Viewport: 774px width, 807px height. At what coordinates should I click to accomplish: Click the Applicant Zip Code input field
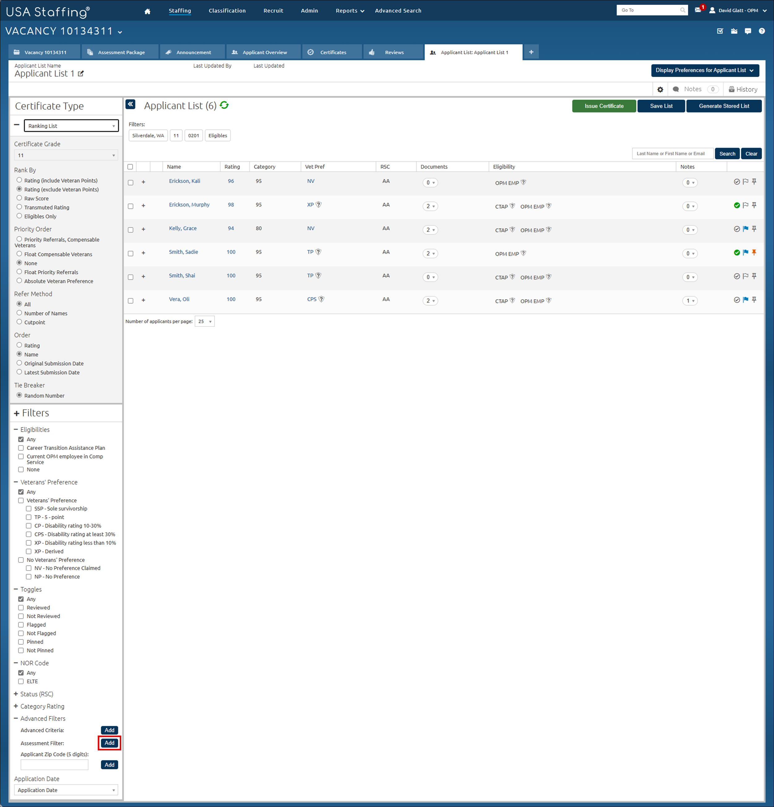tap(54, 765)
